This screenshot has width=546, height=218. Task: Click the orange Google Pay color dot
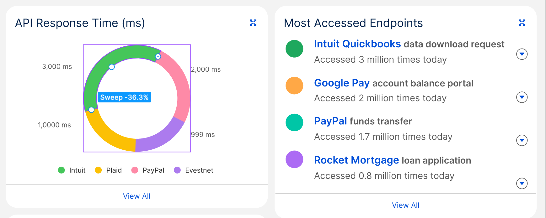pos(294,86)
